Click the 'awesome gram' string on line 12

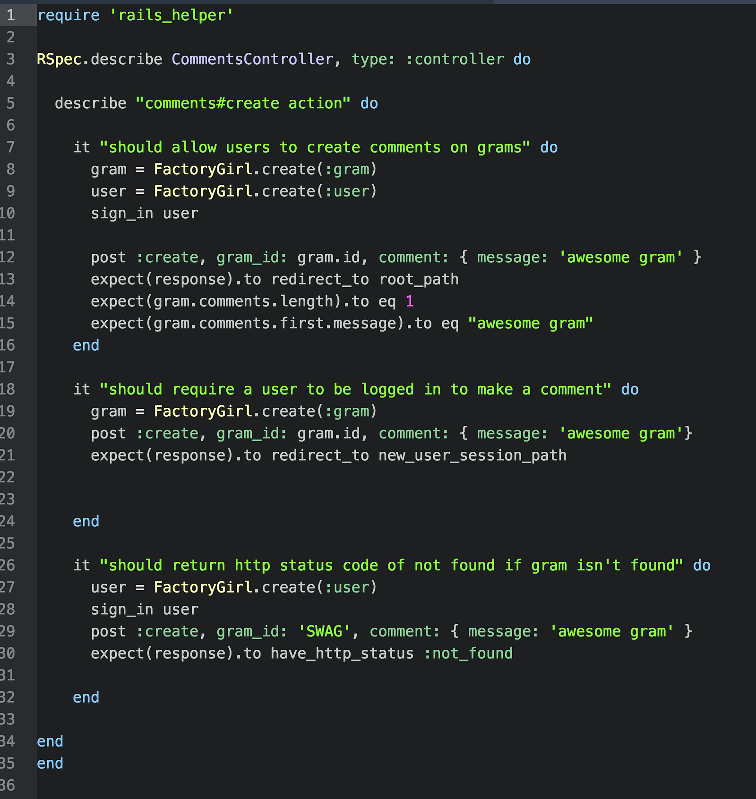[x=621, y=258]
